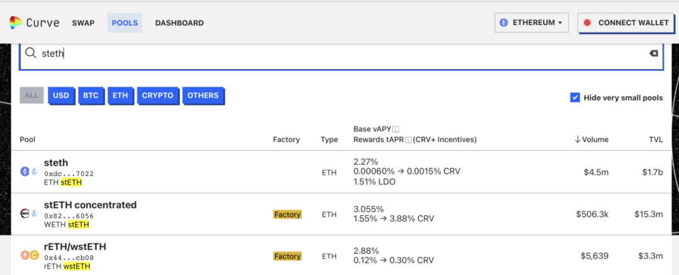Viewport: 679px width, 275px height.
Task: Filter pools by BTC
Action: click(91, 95)
